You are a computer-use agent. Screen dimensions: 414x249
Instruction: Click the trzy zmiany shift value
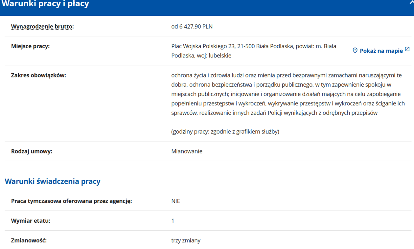point(186,240)
